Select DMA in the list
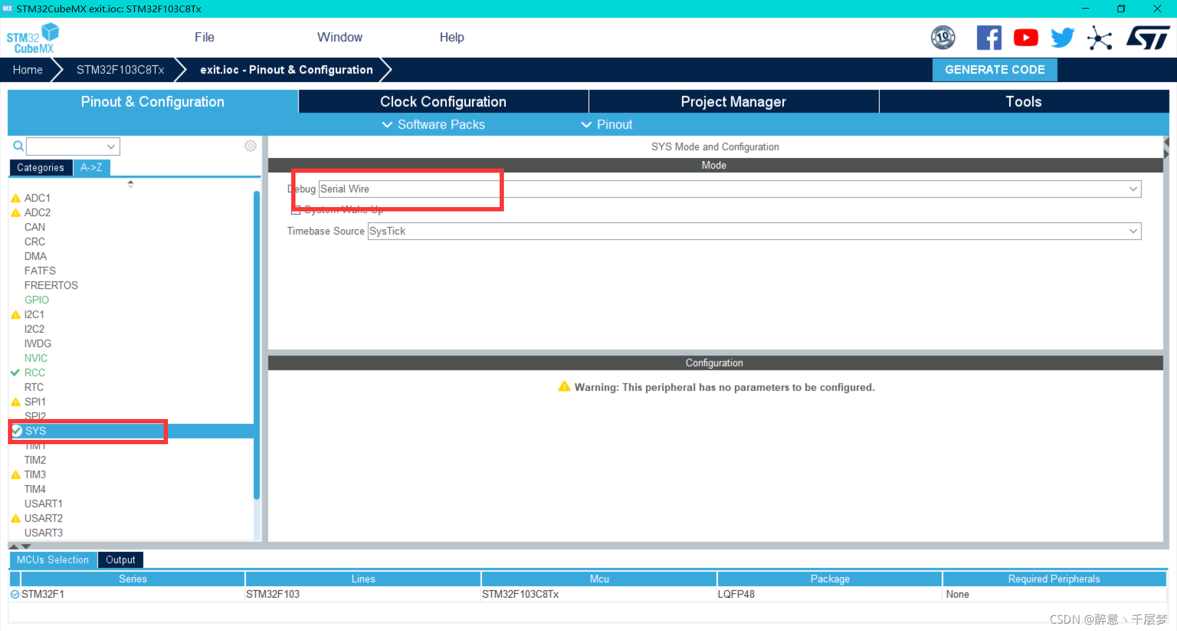The width and height of the screenshot is (1177, 631). point(36,257)
